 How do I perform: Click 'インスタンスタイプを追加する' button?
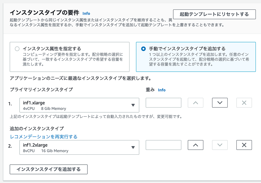[x=49, y=169]
